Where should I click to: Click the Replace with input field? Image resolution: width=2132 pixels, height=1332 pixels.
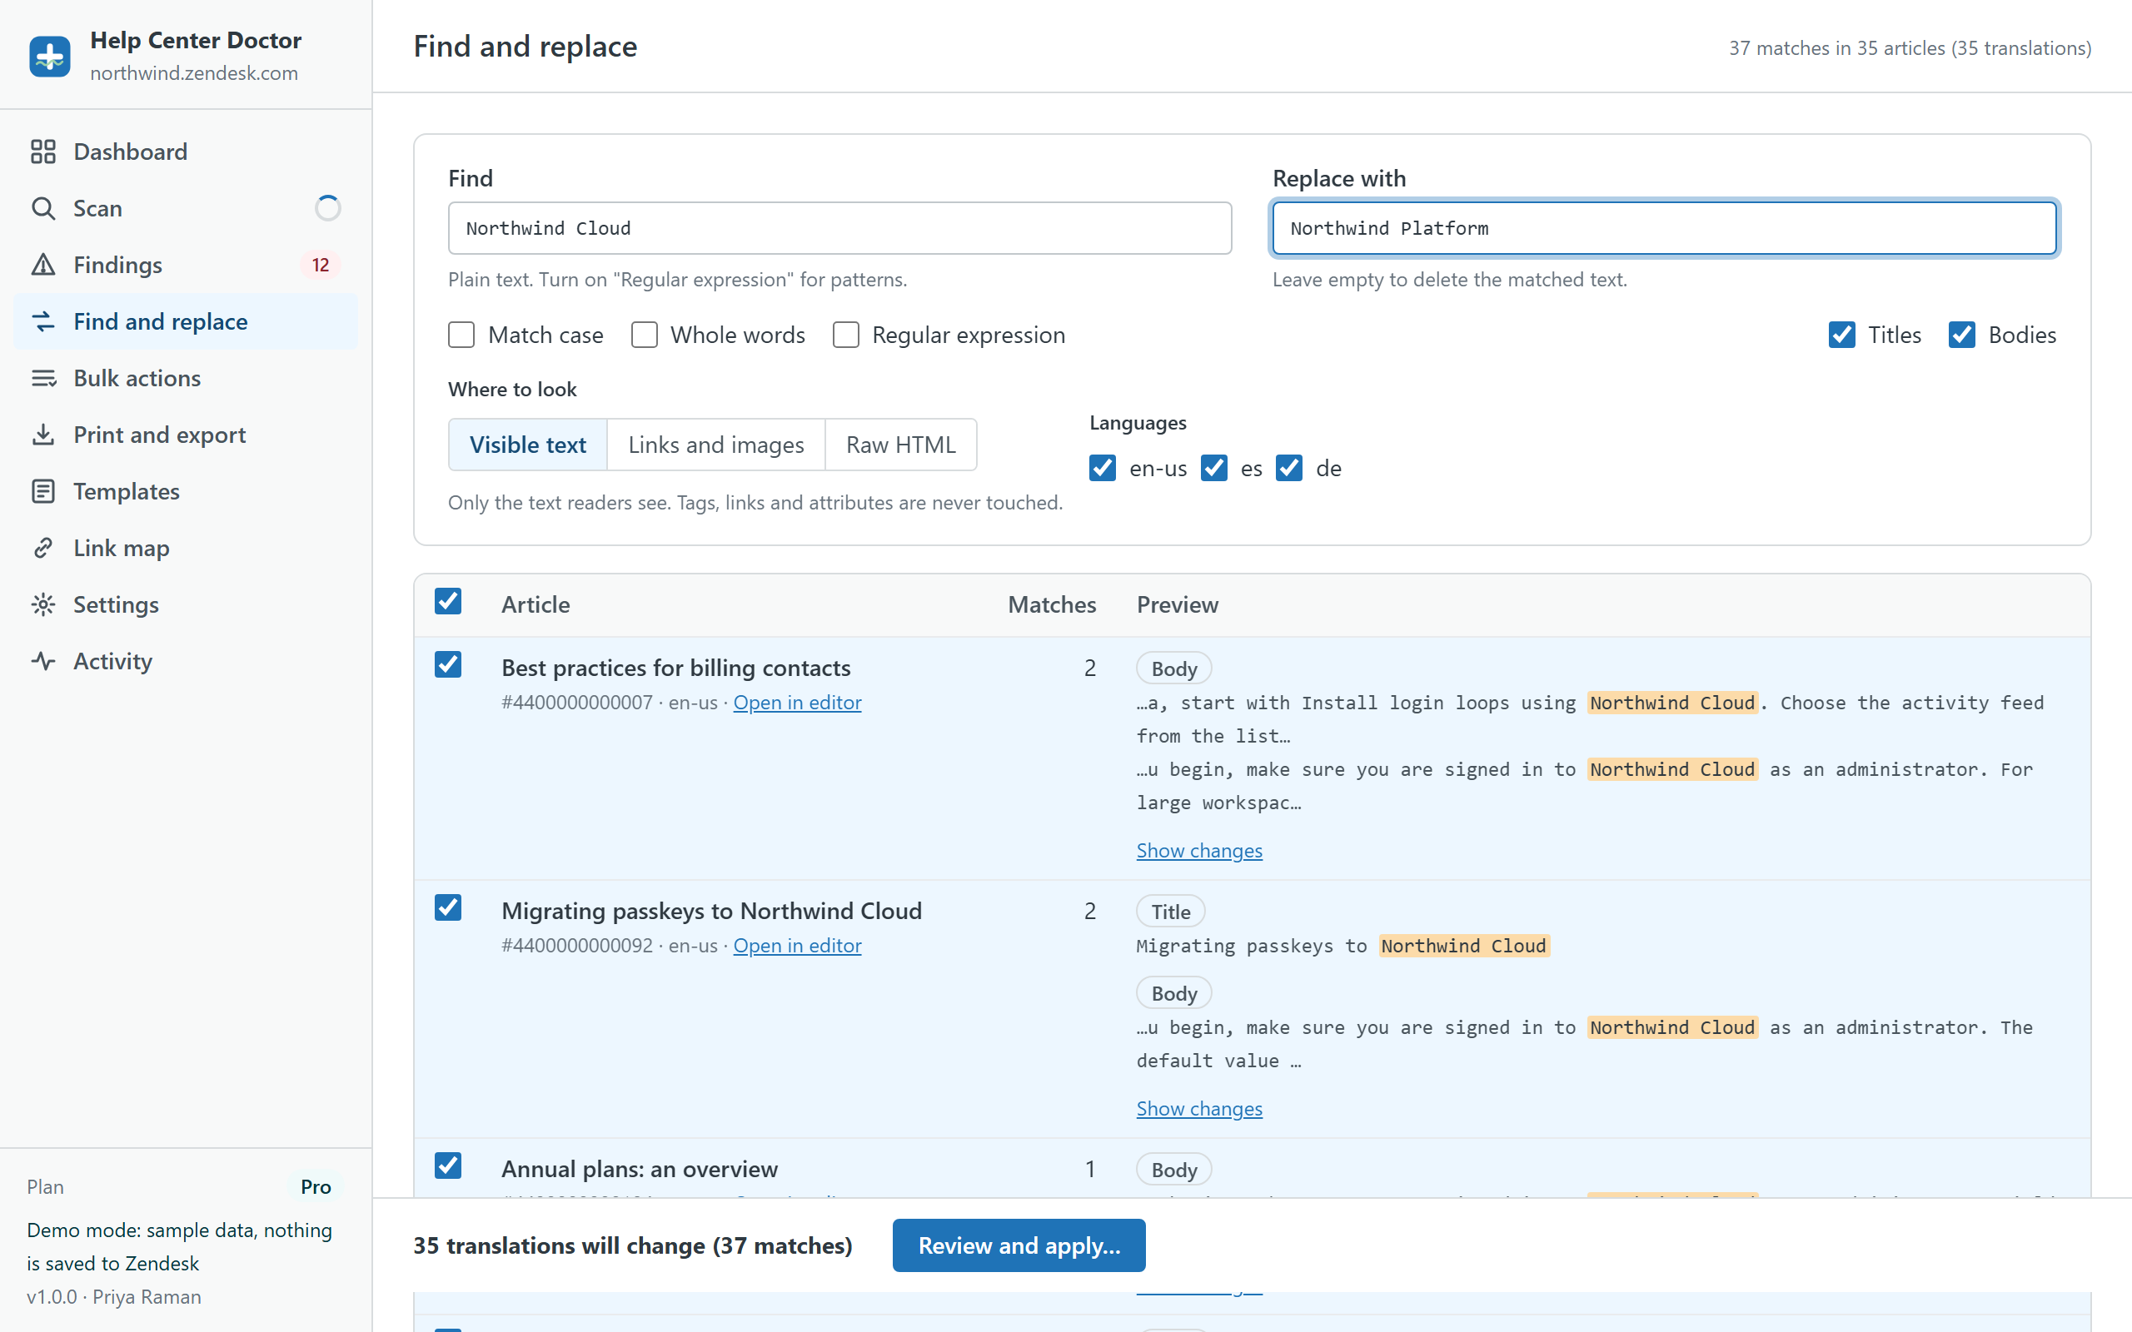click(x=1664, y=228)
